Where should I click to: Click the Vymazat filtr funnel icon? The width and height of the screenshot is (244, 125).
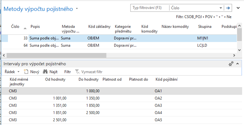tap(77, 72)
